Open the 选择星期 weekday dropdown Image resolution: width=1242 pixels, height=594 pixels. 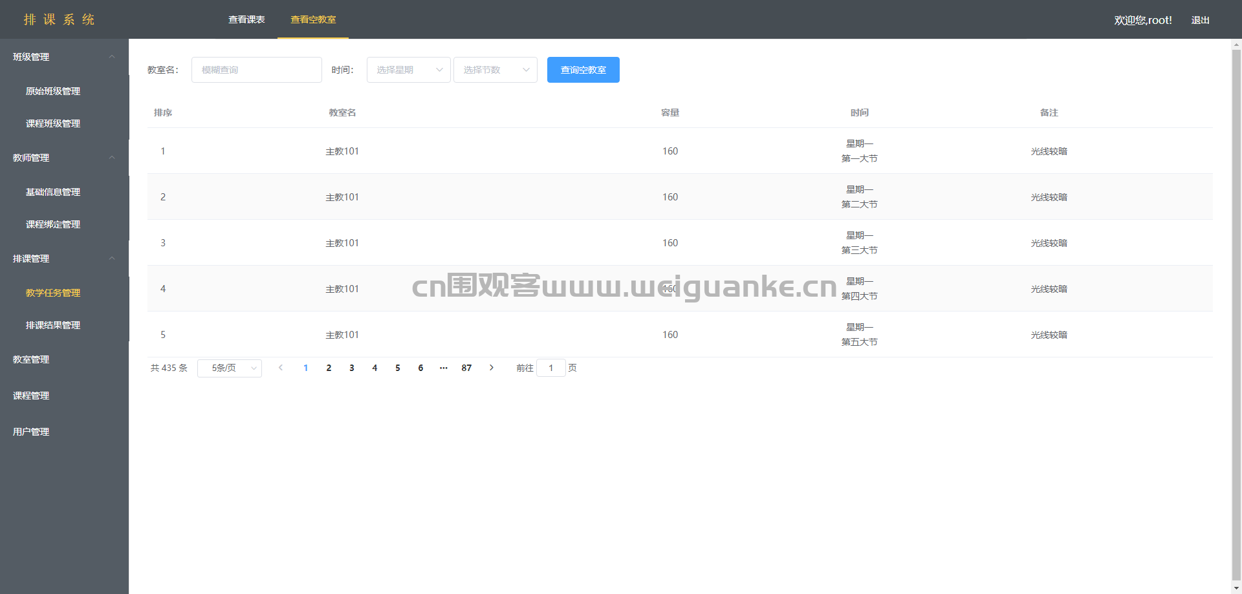click(408, 70)
